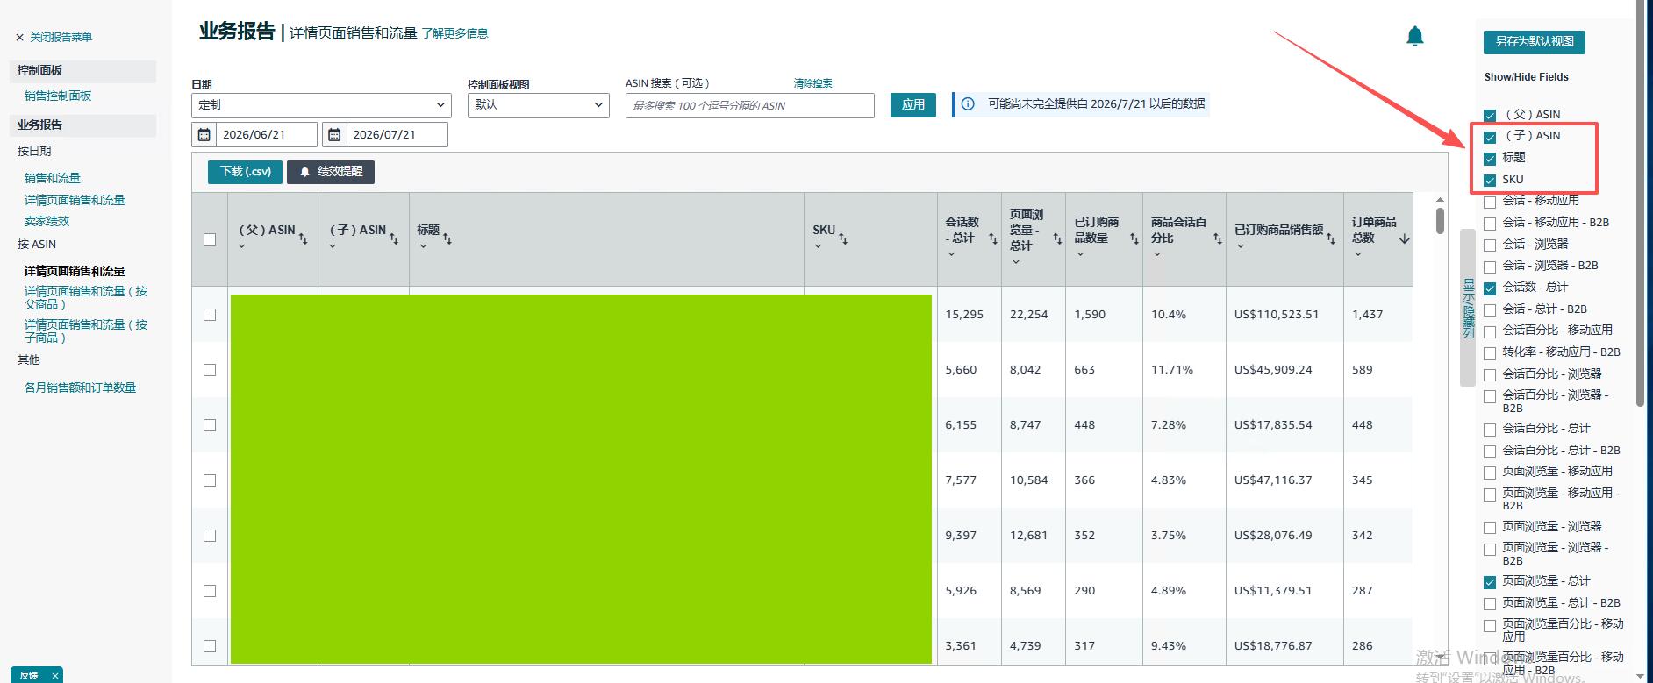Sort by the SKU column arrows
The image size is (1653, 683).
(x=843, y=238)
